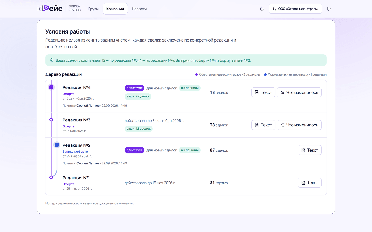Select the Компании tab
Image resolution: width=372 pixels, height=232 pixels.
coord(115,9)
